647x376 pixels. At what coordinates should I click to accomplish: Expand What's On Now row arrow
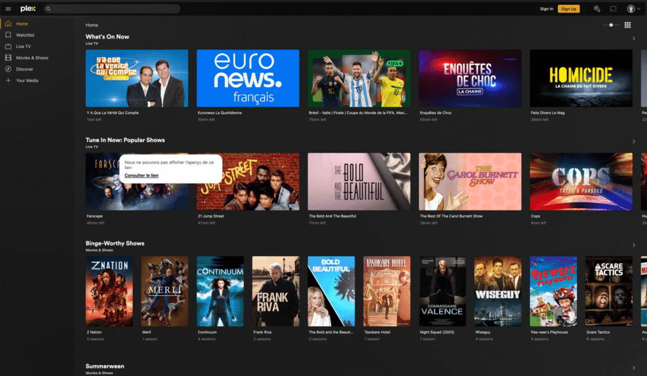[634, 38]
